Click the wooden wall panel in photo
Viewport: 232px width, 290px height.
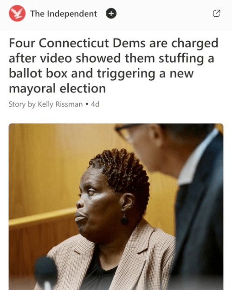point(45,167)
